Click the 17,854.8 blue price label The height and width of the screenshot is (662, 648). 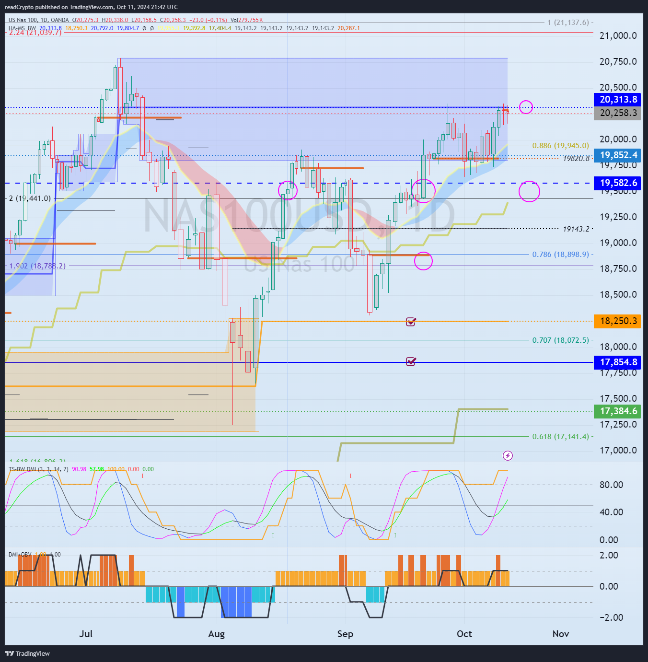pyautogui.click(x=617, y=362)
